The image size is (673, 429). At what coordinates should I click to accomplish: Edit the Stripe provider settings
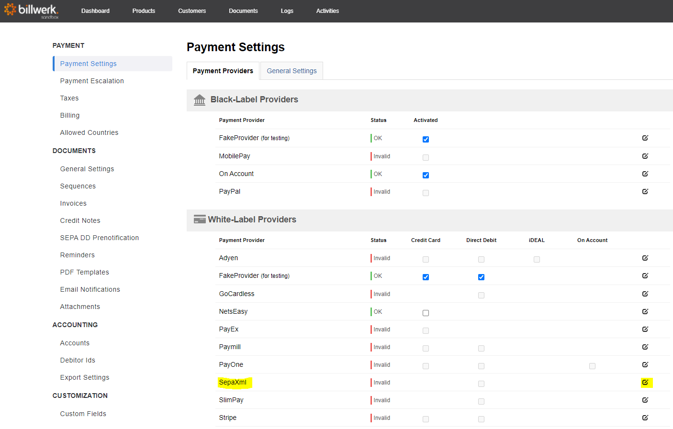[x=645, y=418]
